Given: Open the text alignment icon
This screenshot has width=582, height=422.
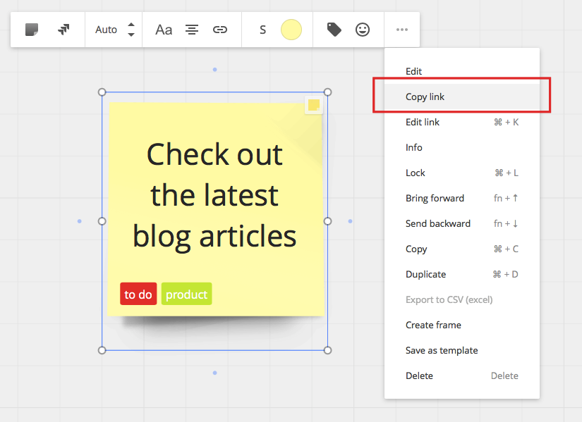Looking at the screenshot, I should tap(192, 30).
